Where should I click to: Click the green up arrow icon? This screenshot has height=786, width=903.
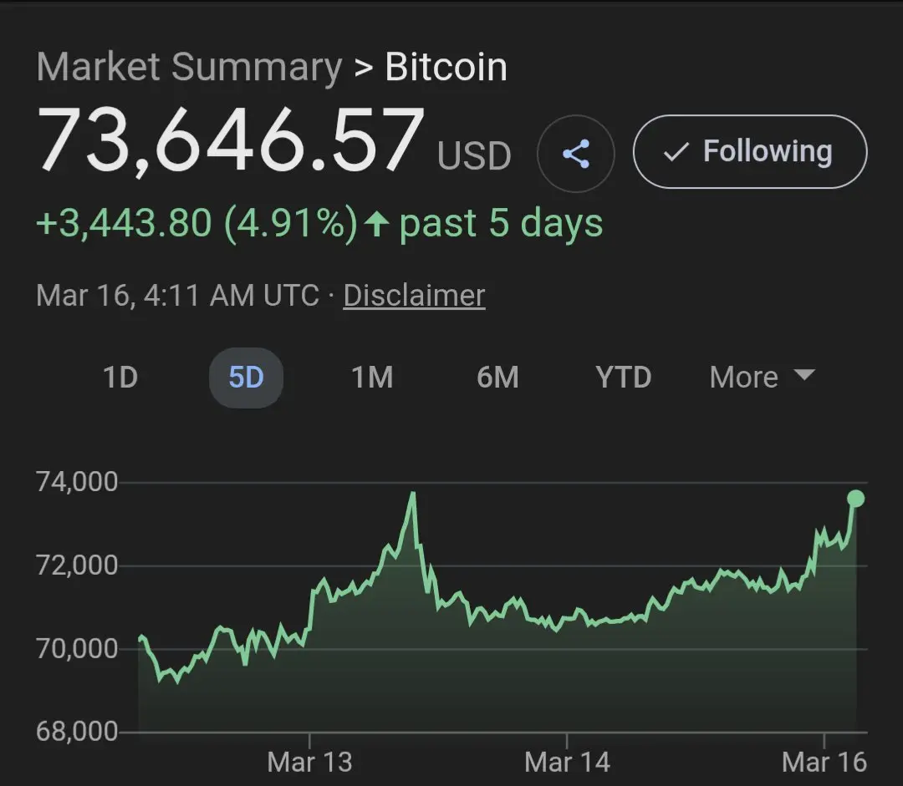(x=378, y=224)
